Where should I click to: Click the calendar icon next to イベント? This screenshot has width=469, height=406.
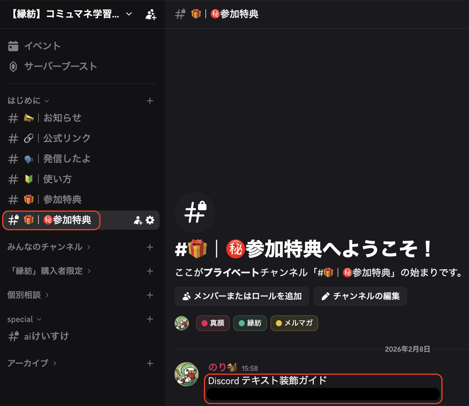pos(13,46)
